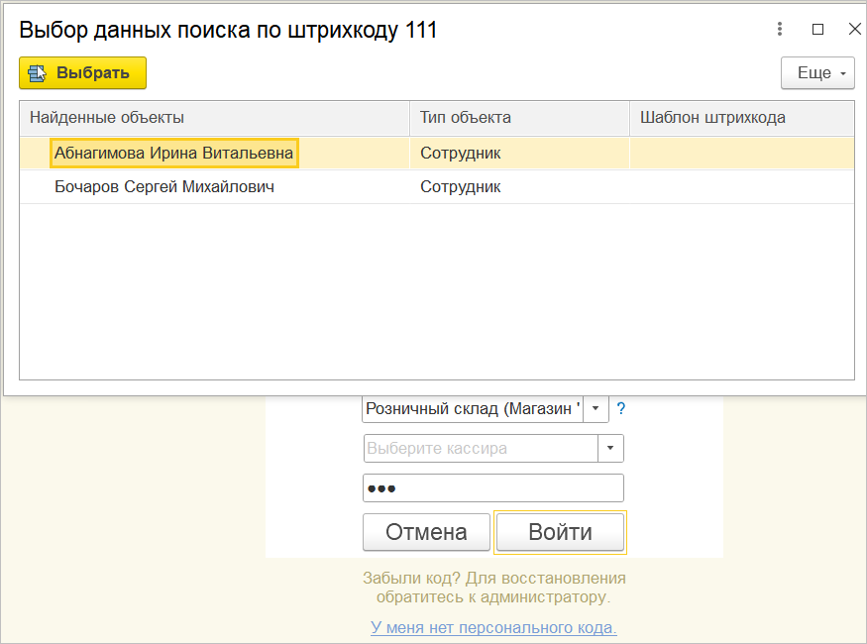Open the Еще dropdown menu
Viewport: 867px width, 644px height.
tap(817, 73)
